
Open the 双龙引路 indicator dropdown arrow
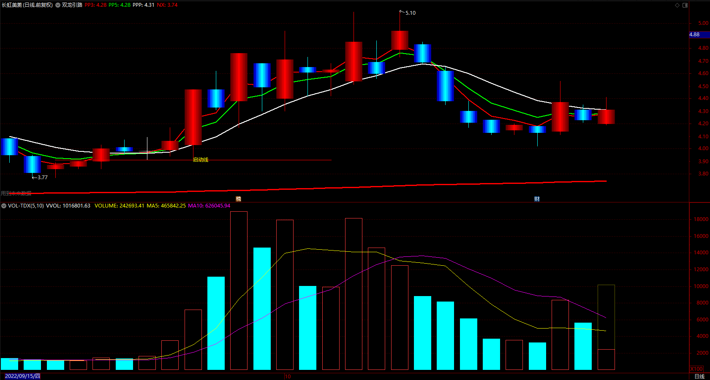click(x=58, y=5)
